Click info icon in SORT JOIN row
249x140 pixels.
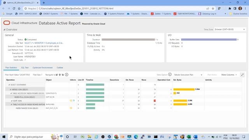click(71, 101)
